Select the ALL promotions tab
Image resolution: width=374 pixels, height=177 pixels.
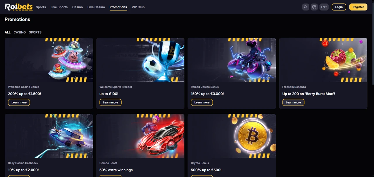[8, 32]
